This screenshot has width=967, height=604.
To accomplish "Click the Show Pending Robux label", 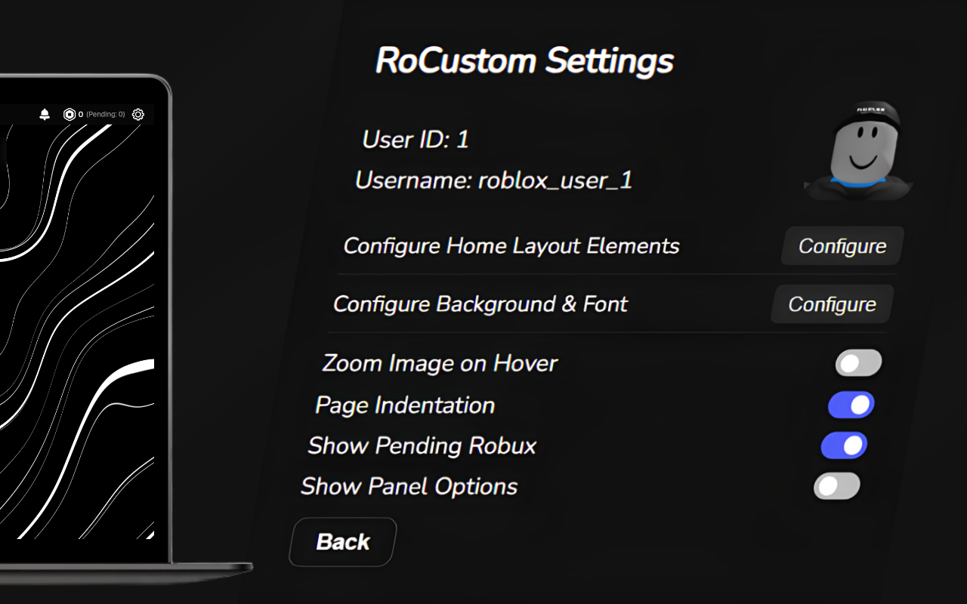I will 422,445.
